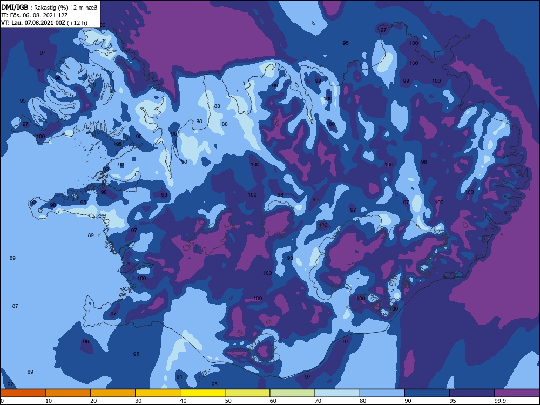This screenshot has height=405, width=540.
Task: Pick the golden 30–40 legend swatch
Action: point(158,393)
